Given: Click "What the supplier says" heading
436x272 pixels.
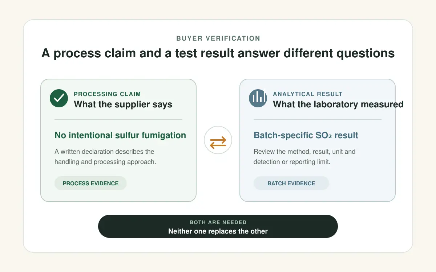Looking at the screenshot, I should (x=123, y=104).
